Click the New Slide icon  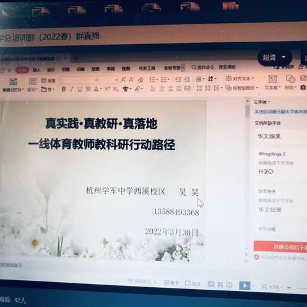[13, 82]
